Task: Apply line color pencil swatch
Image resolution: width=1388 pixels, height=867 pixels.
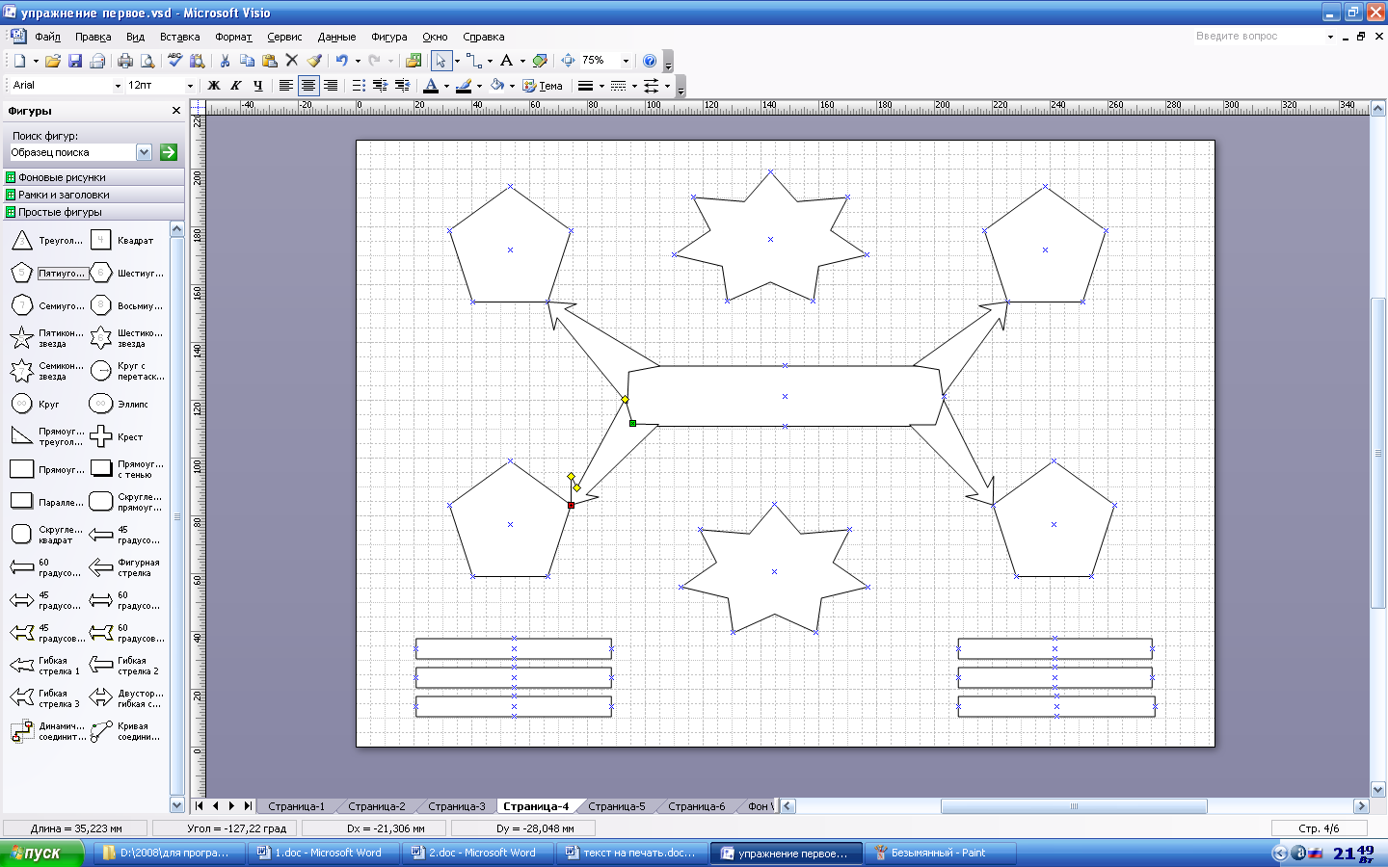Action: tap(464, 86)
